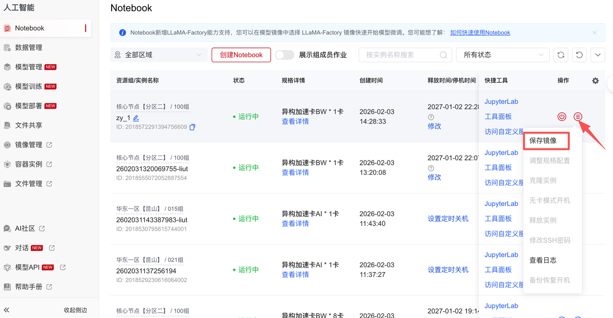The height and width of the screenshot is (318, 613).
Task: Click the more-actions menu icon for zy_1
Action: [578, 116]
